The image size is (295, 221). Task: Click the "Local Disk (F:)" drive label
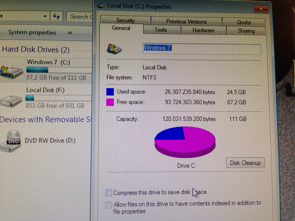pyautogui.click(x=45, y=90)
